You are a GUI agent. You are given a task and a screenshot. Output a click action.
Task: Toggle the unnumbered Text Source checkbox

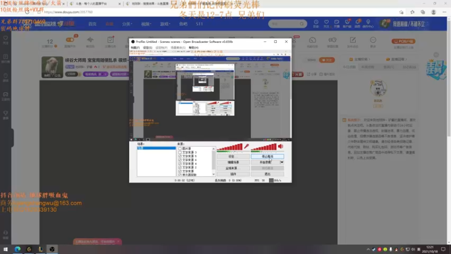pos(180,171)
